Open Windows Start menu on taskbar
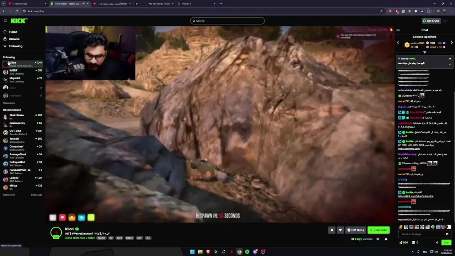 click(x=192, y=252)
